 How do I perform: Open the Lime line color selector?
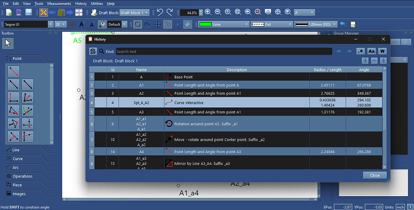click(x=224, y=24)
